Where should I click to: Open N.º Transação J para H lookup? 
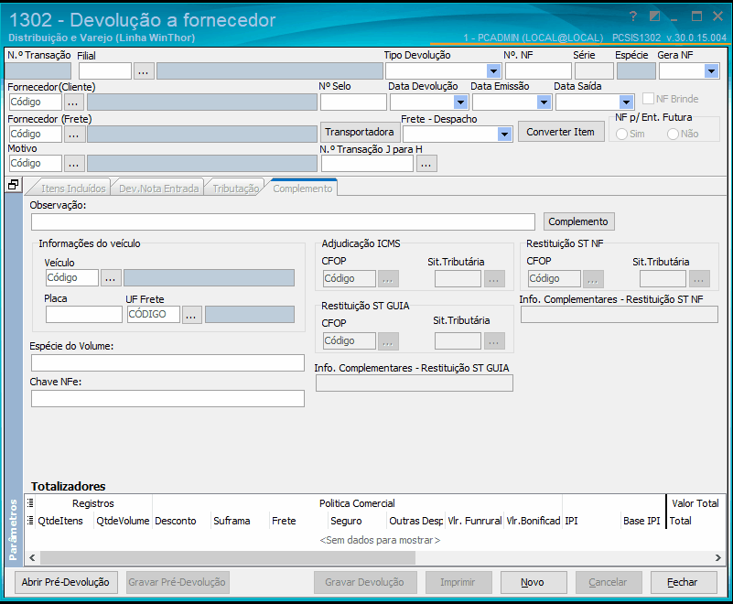426,164
